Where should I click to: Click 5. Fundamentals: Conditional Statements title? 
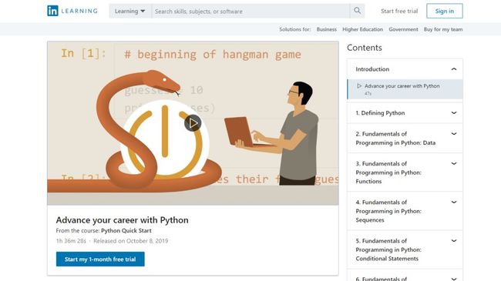pyautogui.click(x=388, y=249)
